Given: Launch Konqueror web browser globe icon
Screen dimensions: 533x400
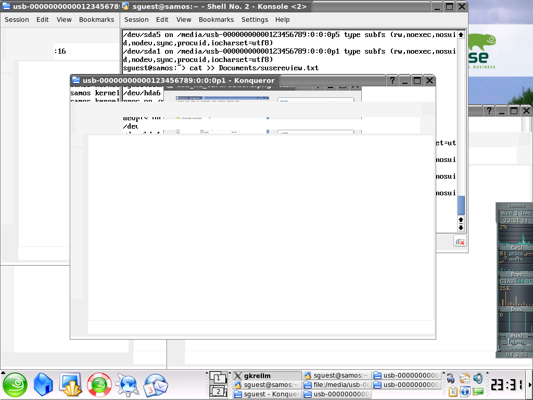Looking at the screenshot, I should tap(127, 385).
